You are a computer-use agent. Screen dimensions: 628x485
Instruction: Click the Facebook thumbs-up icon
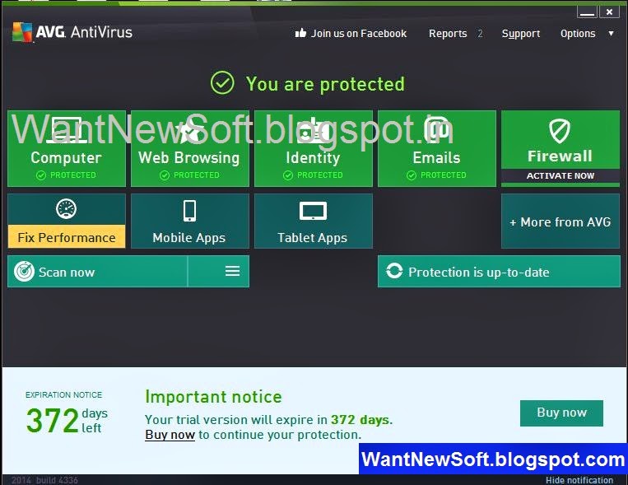[x=300, y=33]
